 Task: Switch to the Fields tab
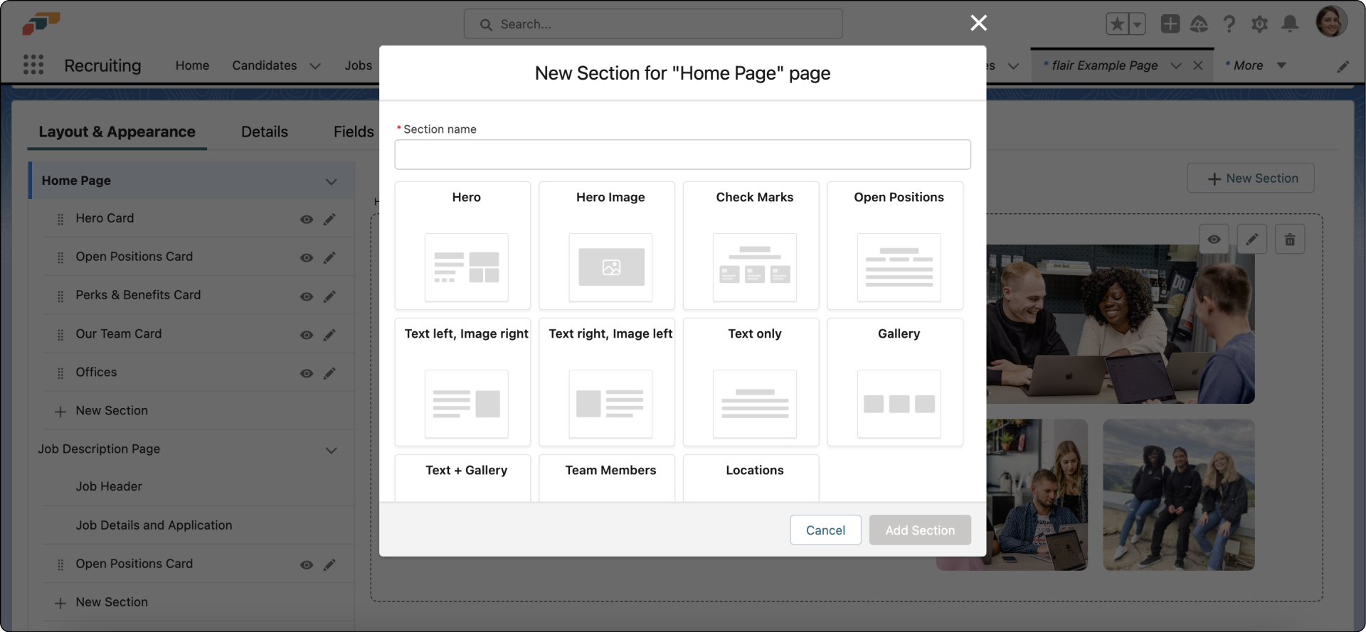(x=354, y=132)
